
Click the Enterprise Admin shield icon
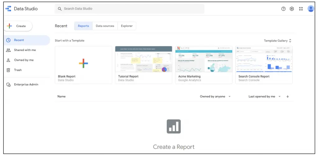tap(8, 85)
